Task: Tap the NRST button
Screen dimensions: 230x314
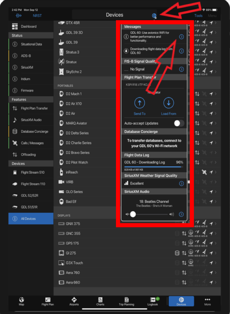Action: click(37, 15)
